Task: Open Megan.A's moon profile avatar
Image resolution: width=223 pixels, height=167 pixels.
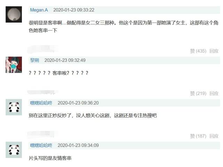Action: pos(14,14)
